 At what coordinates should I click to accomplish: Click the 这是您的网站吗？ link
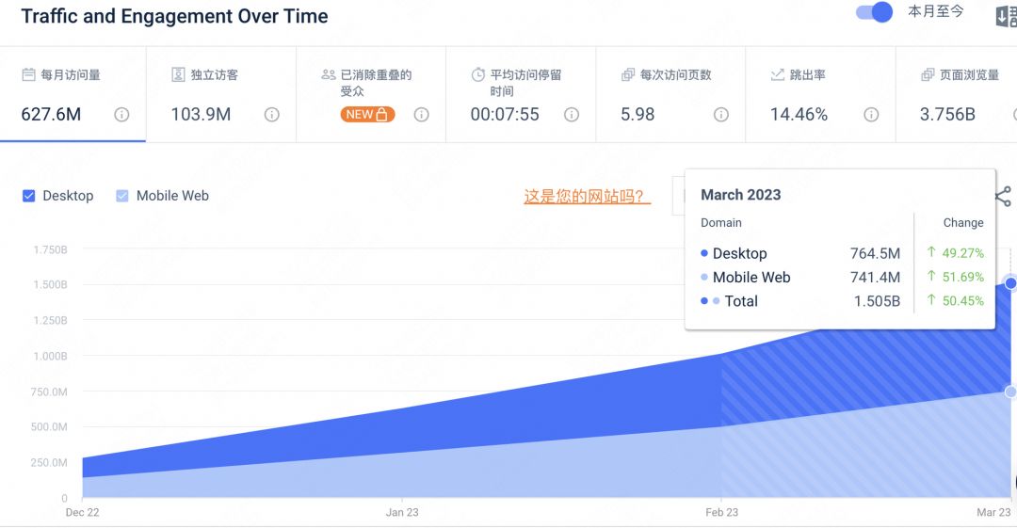(587, 197)
